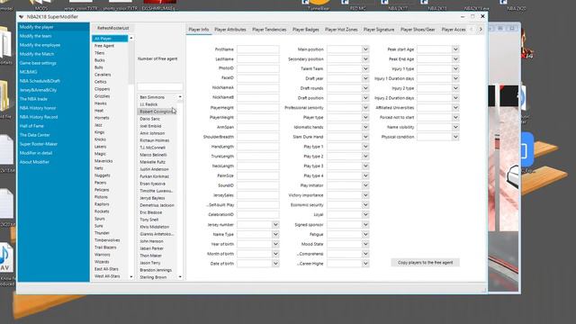The image size is (576, 324).
Task: Click the FirstName input field
Action: coord(258,49)
